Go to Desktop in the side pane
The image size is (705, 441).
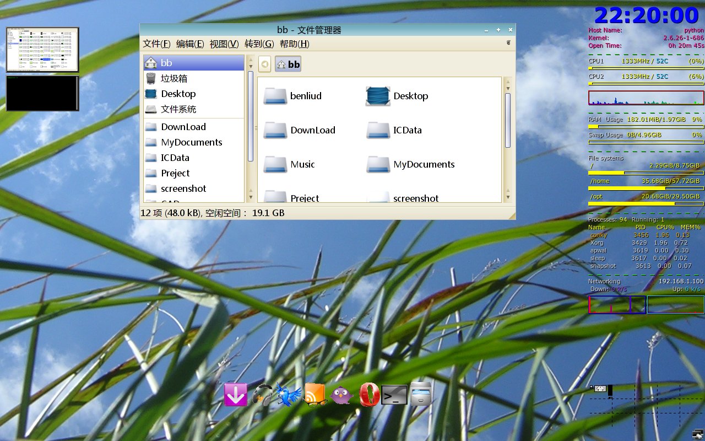(194, 94)
